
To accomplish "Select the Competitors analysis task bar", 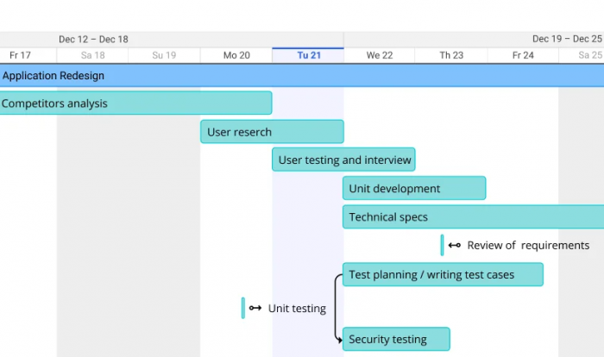I will coord(136,103).
